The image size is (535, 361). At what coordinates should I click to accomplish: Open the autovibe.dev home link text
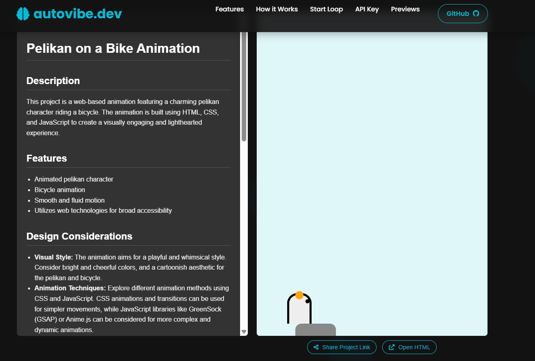pos(78,14)
